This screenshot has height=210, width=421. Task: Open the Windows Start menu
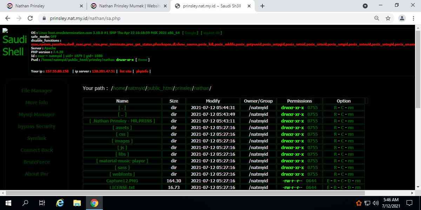click(x=8, y=203)
